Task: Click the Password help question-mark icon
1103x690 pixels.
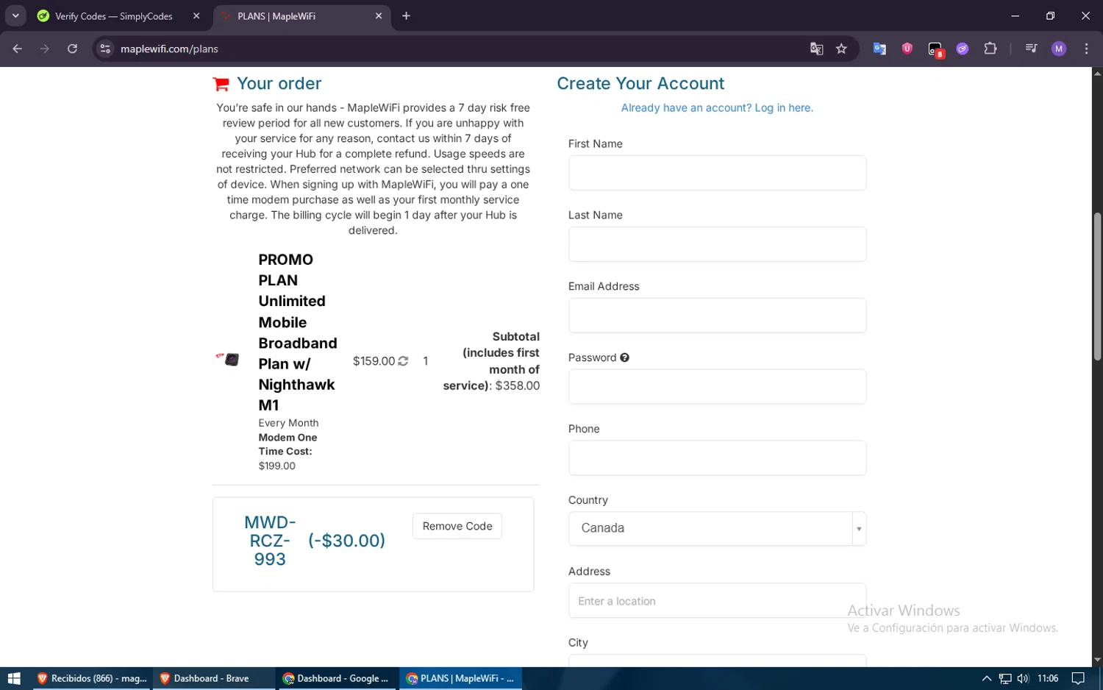Action: pyautogui.click(x=624, y=358)
